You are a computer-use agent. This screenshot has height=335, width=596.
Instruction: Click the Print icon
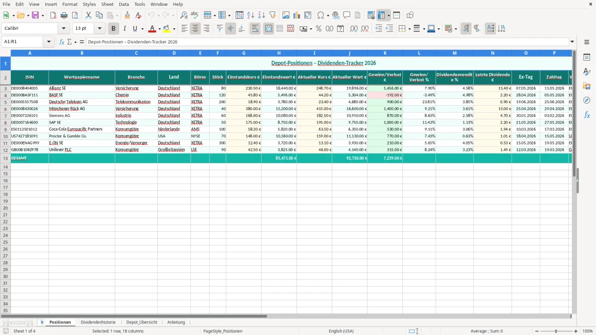(64, 15)
